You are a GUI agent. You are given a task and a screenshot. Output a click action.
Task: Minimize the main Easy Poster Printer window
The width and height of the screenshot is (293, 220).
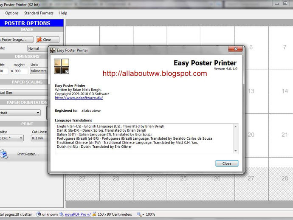point(277,3)
